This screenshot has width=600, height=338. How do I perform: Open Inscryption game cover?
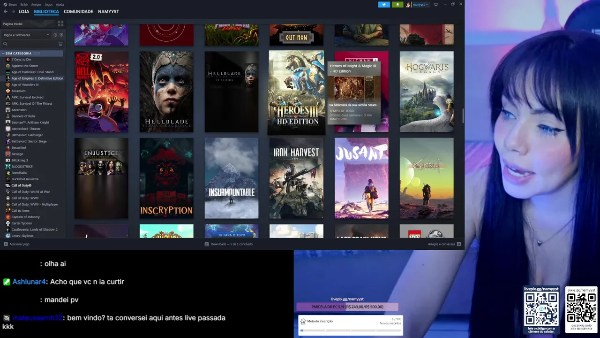click(166, 178)
